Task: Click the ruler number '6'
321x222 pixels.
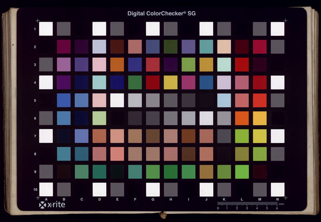Action: coord(277,208)
